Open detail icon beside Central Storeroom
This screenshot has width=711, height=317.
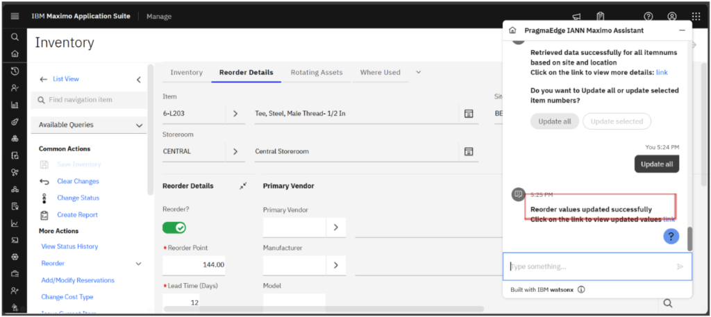coord(469,151)
